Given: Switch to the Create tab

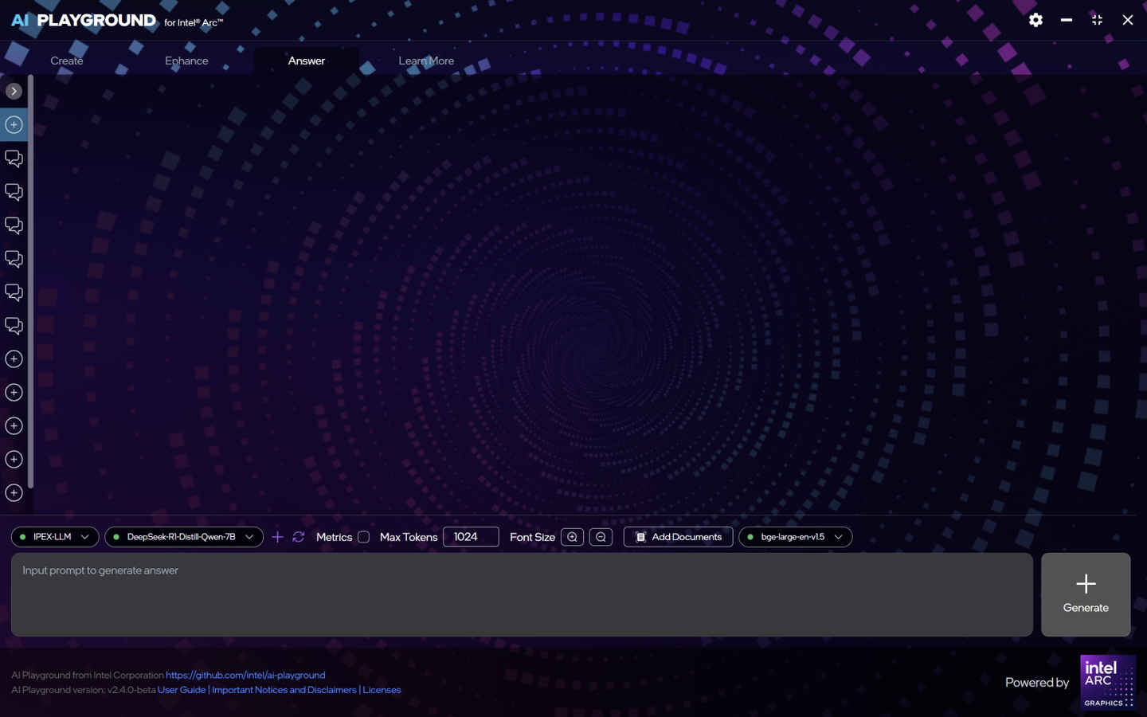Looking at the screenshot, I should [x=66, y=60].
